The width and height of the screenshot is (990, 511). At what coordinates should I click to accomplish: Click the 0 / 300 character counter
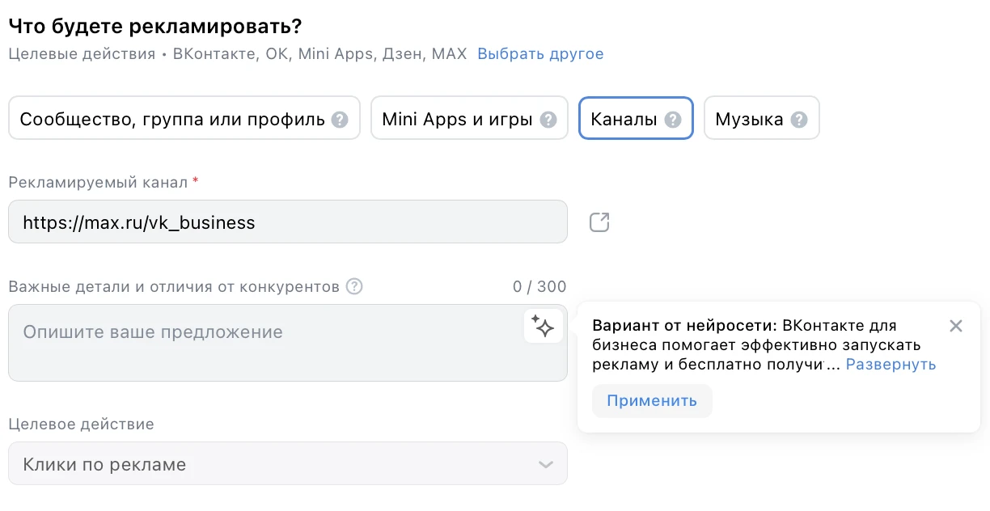(x=539, y=286)
